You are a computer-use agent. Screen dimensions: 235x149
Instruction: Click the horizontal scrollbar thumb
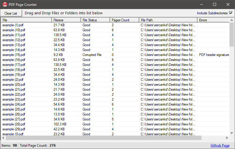(x=104, y=138)
